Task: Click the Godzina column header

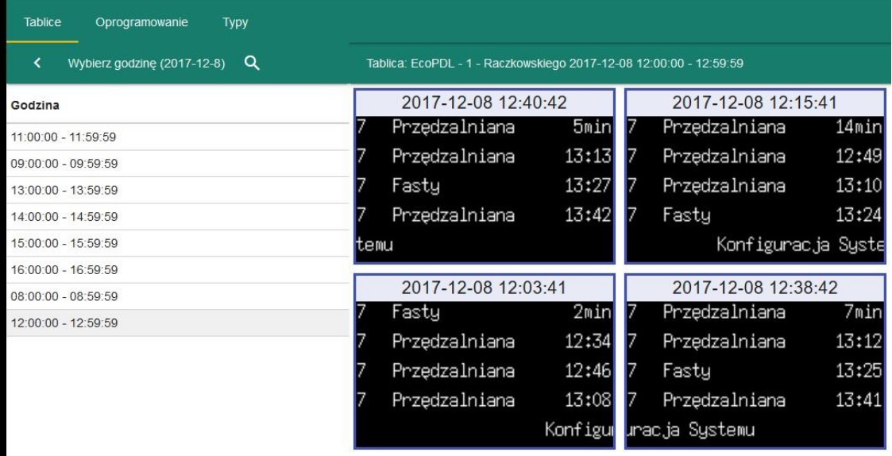Action: click(x=35, y=106)
